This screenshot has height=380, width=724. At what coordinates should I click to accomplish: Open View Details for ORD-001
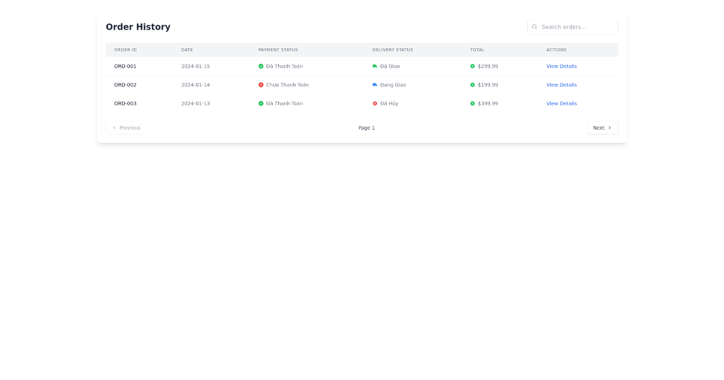coord(561,66)
